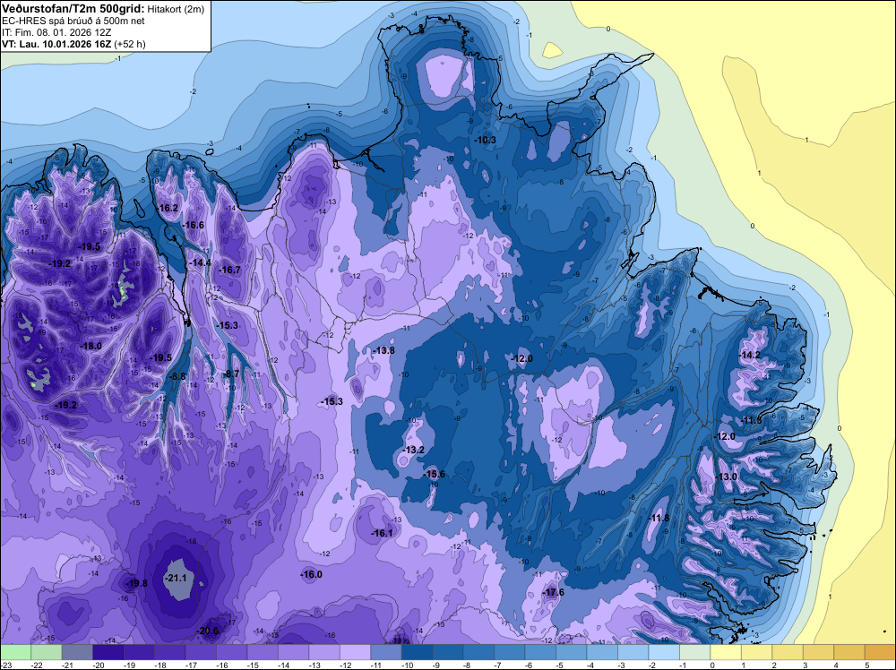Click the -16.2 temperature value
896x670 pixels.
[168, 208]
